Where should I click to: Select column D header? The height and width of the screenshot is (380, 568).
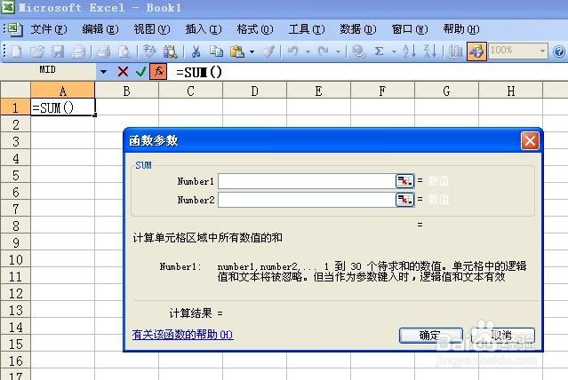tap(254, 91)
